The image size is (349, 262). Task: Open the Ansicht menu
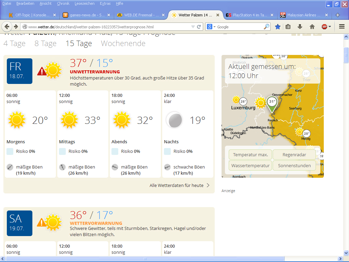(46, 3)
